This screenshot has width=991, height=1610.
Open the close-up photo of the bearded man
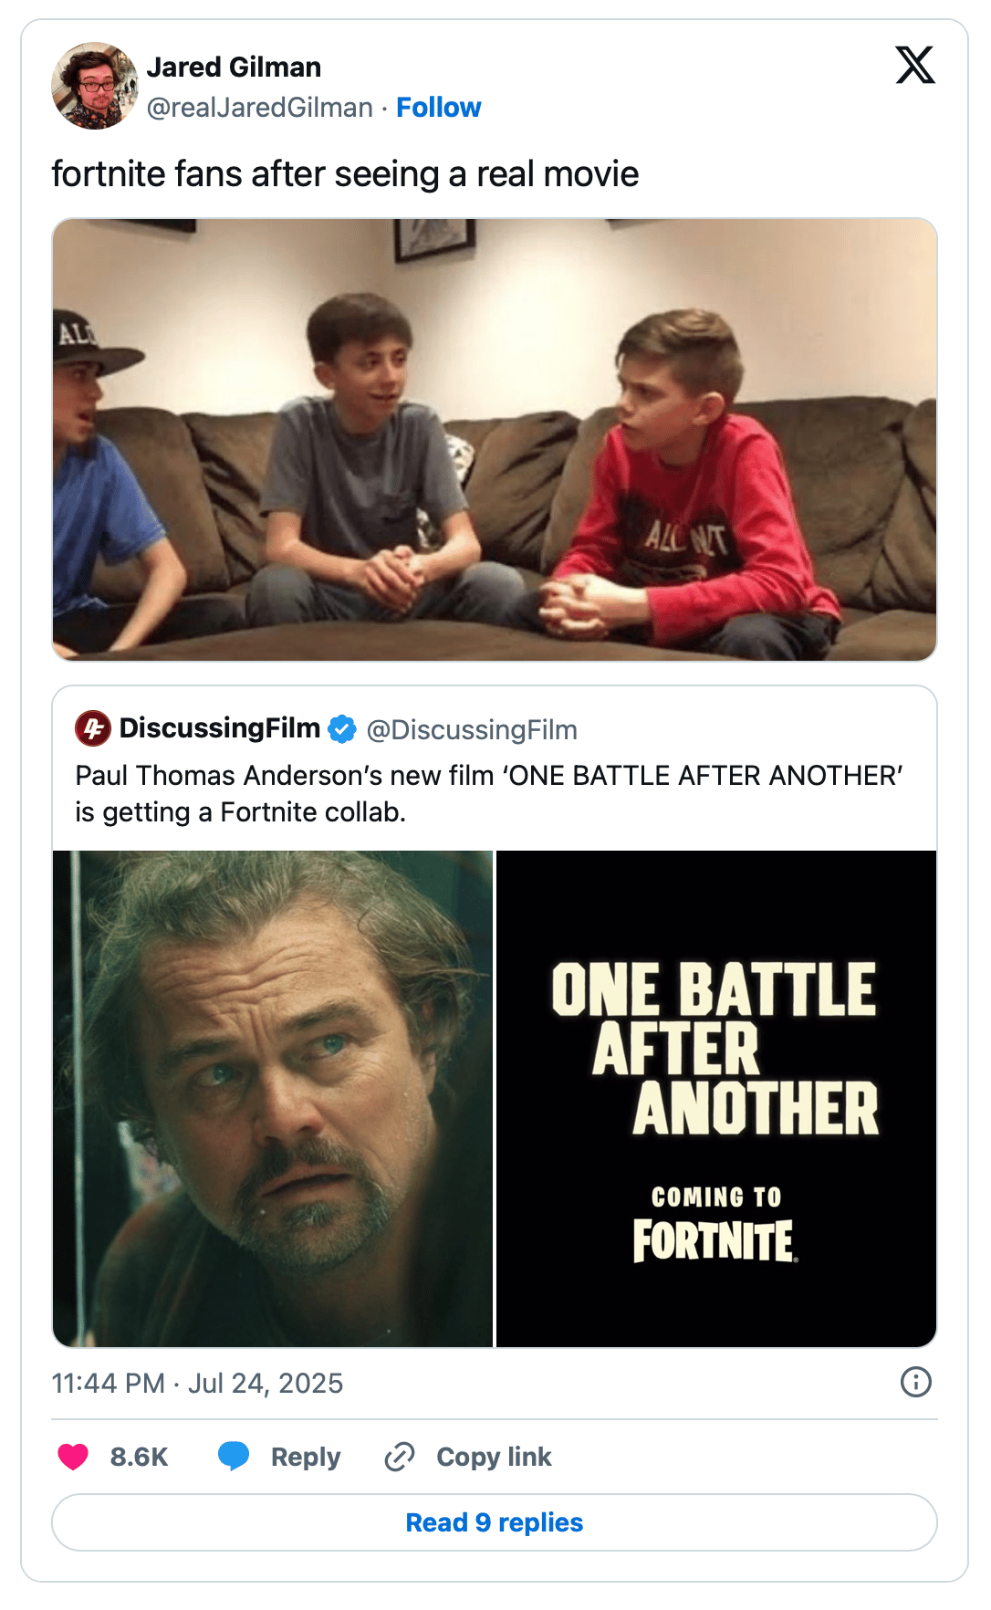[x=273, y=1099]
